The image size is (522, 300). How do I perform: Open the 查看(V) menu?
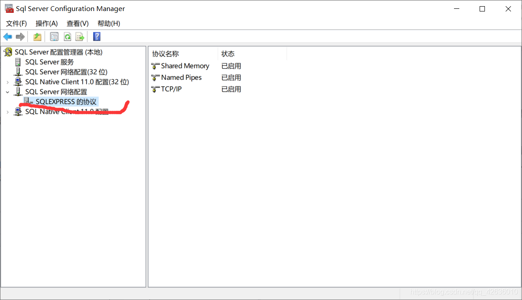click(78, 24)
